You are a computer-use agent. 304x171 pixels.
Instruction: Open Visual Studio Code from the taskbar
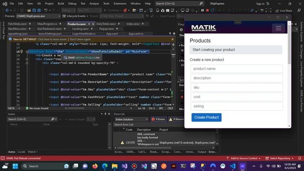[x=233, y=166]
